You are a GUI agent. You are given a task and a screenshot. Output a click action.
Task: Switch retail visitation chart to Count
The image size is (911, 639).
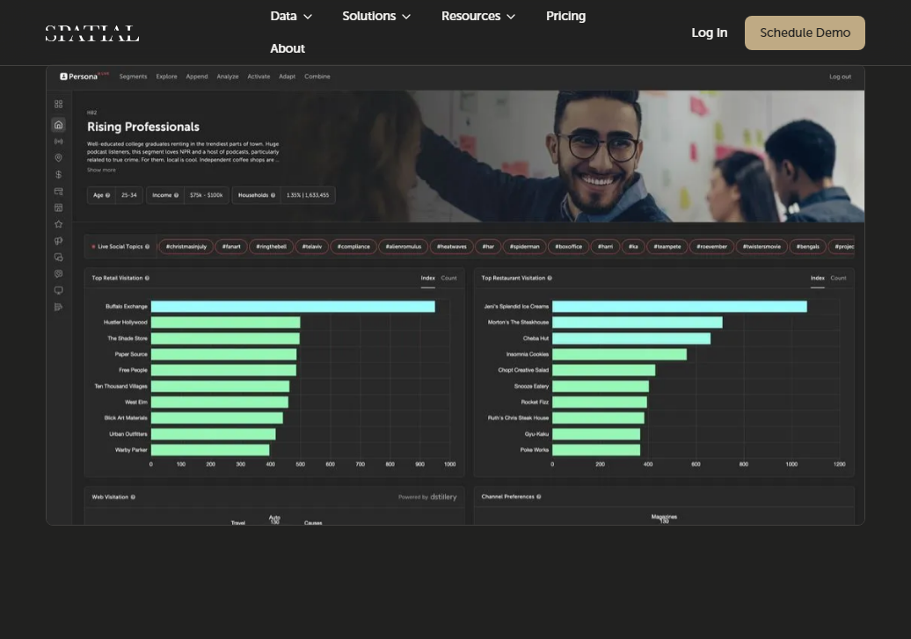click(448, 279)
